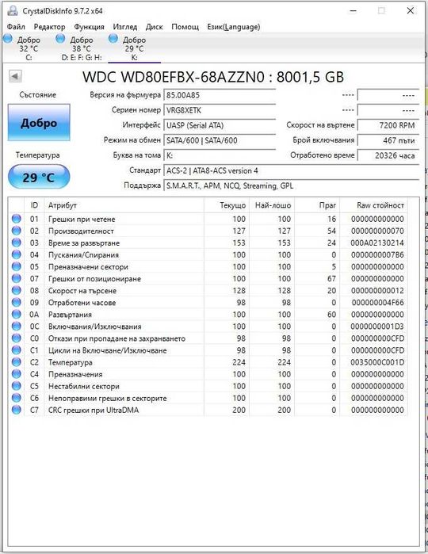Click status orb for 07 Грешки от позициониране
428x554 pixels.
[x=17, y=278]
